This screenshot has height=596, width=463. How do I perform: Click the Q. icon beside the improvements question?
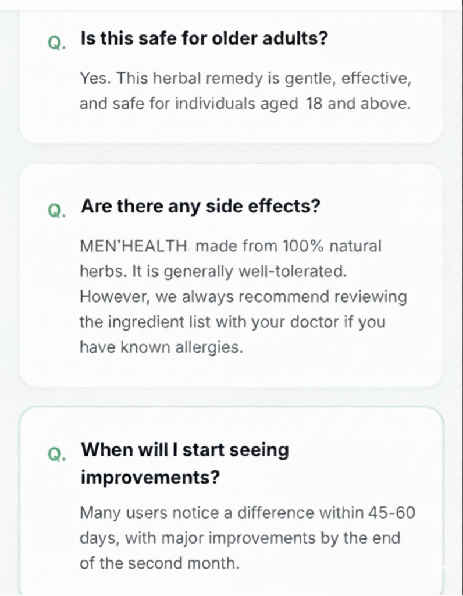point(56,454)
